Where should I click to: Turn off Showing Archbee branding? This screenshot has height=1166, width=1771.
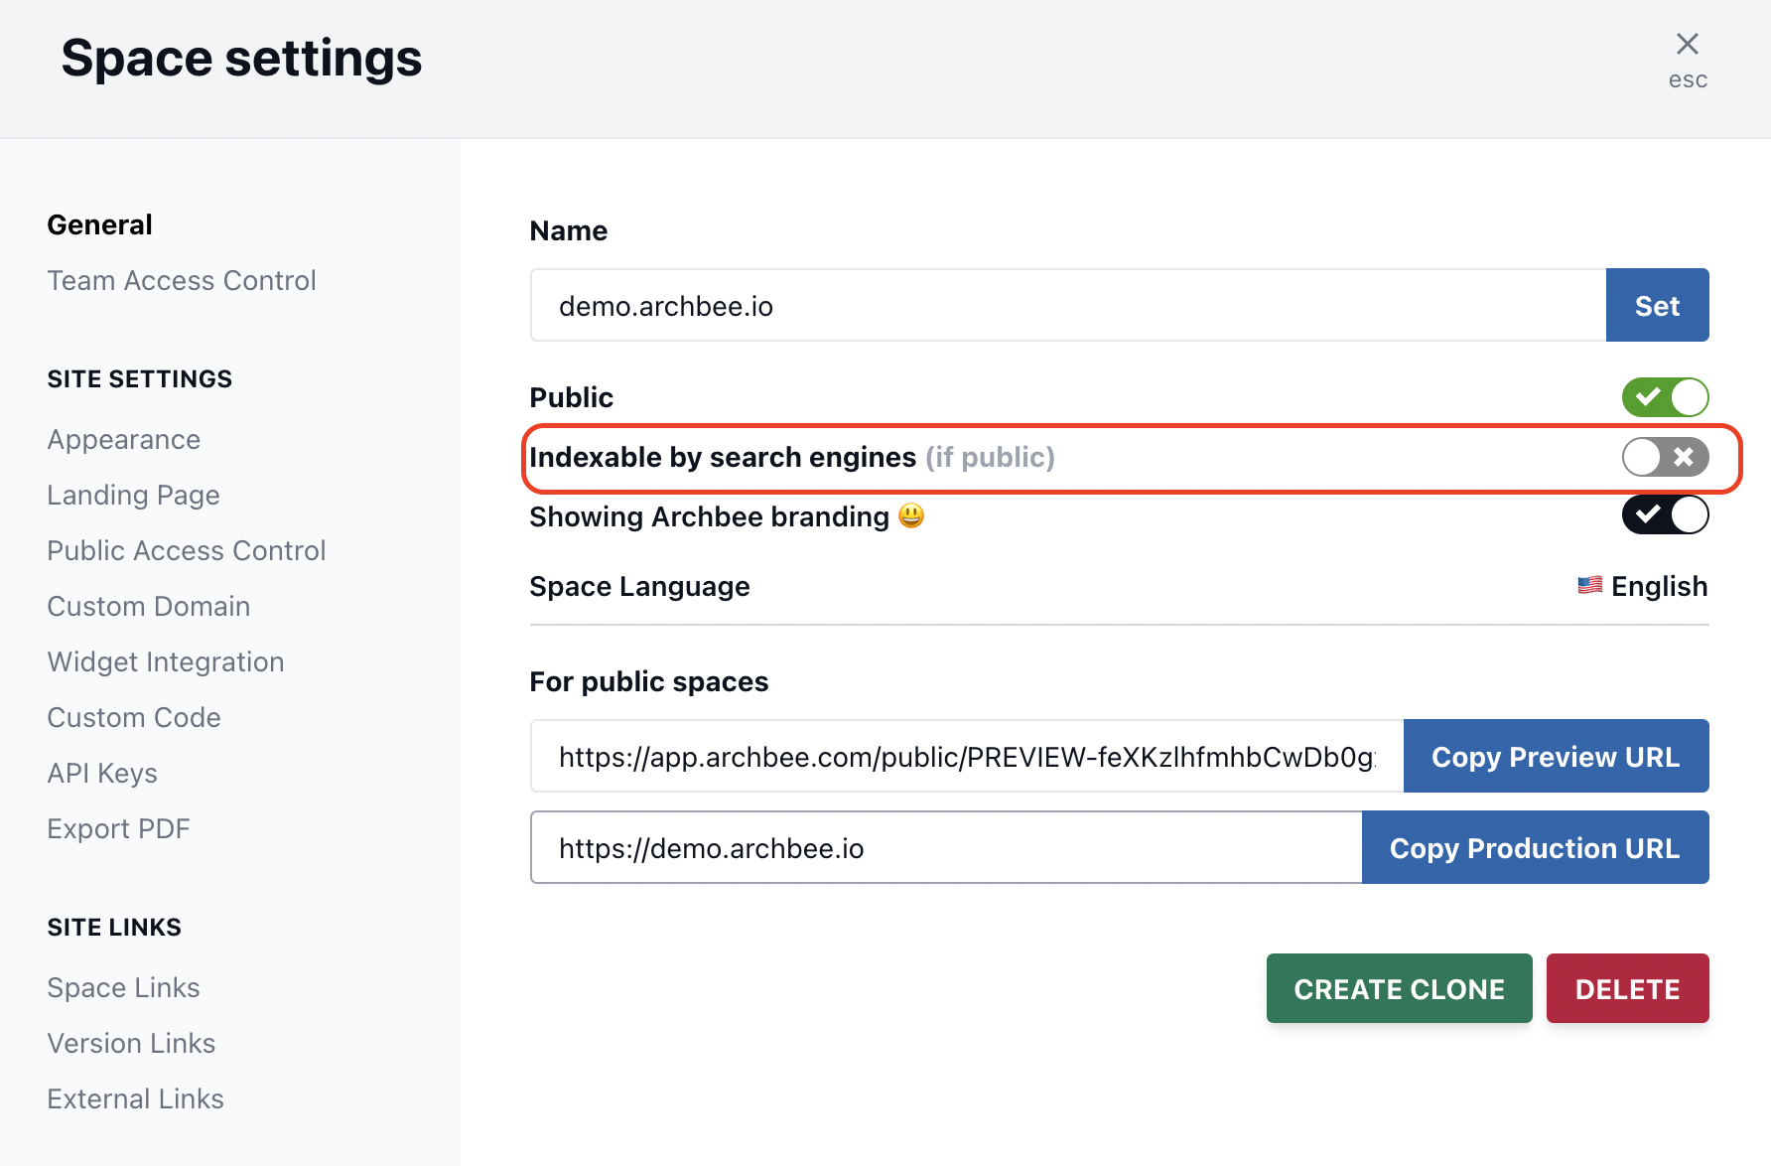[x=1666, y=515]
